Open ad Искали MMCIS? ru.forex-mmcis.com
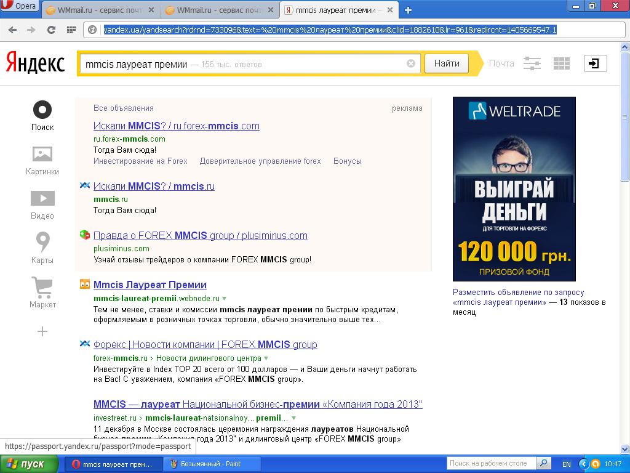 click(177, 126)
